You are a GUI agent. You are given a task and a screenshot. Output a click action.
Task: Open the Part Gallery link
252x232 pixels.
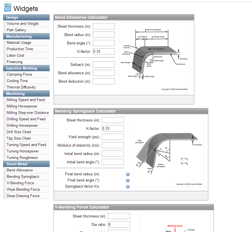point(16,30)
